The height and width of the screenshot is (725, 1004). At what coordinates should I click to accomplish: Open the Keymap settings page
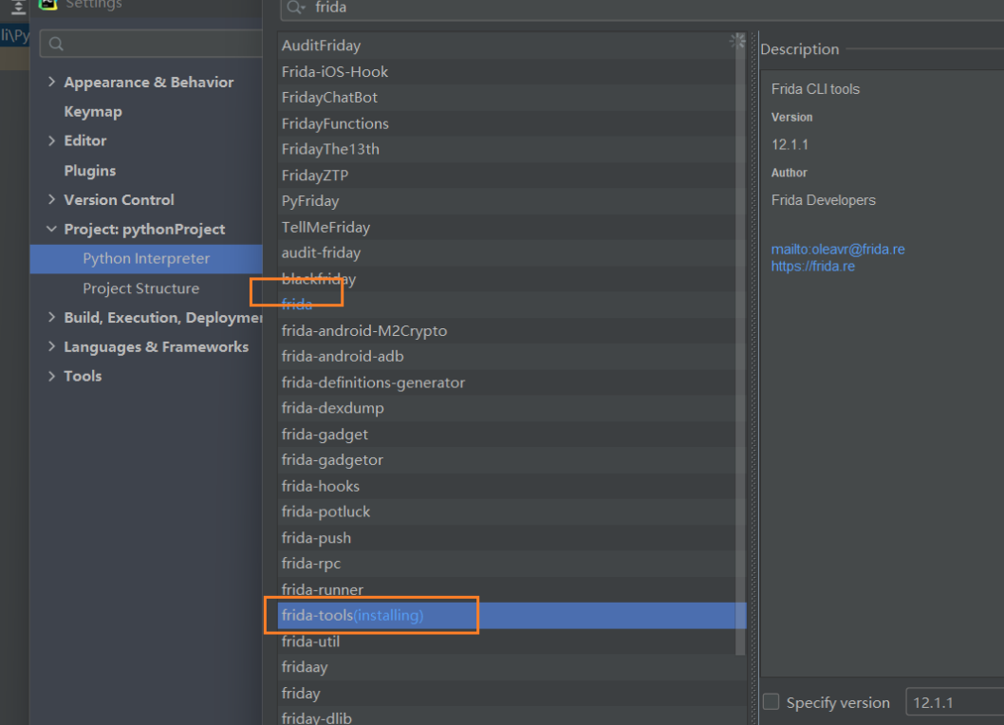[x=93, y=111]
